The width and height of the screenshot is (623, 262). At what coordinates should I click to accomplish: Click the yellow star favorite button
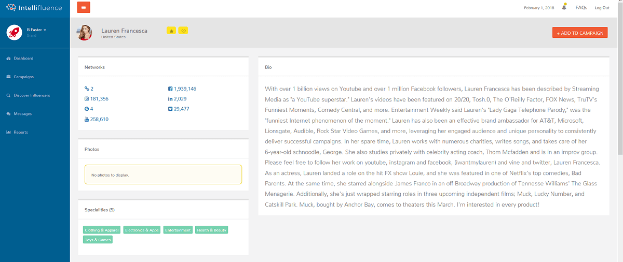171,31
